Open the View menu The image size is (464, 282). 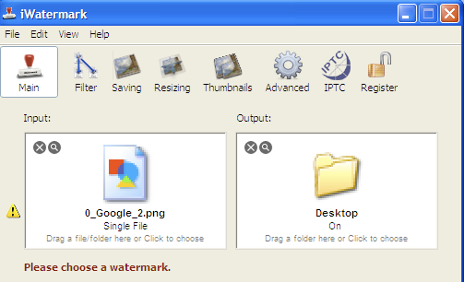(68, 34)
